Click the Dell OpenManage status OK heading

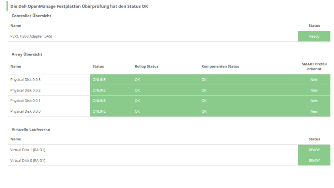click(79, 7)
